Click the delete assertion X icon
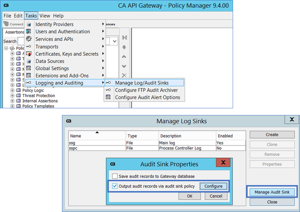Image resolution: width=300 pixels, height=212 pixels. (124, 75)
